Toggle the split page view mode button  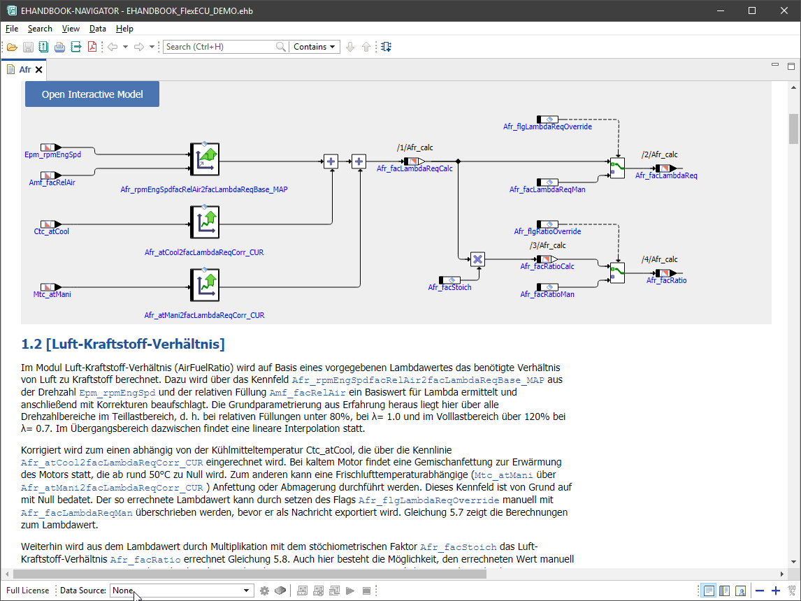725,591
